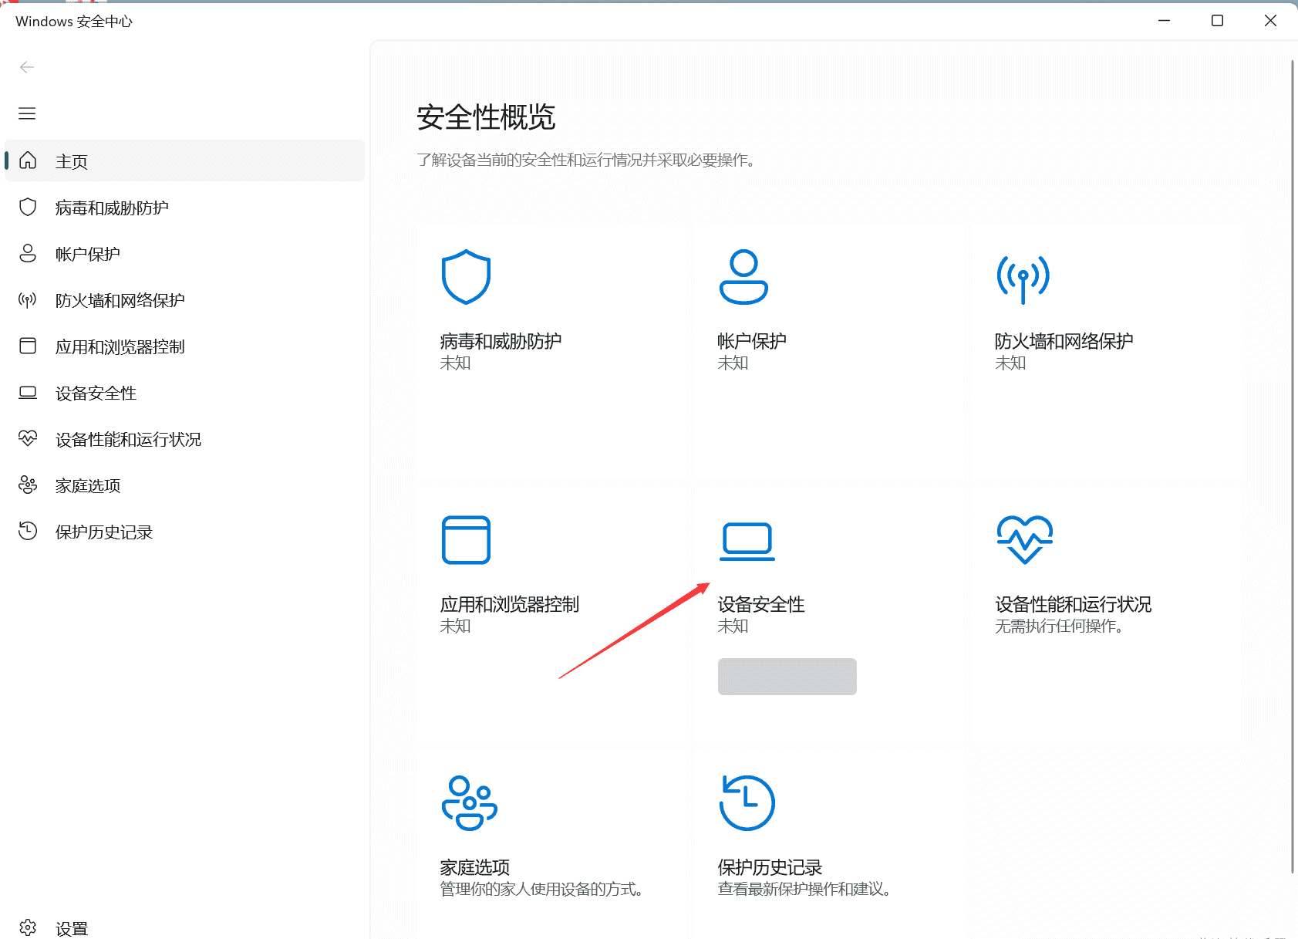Open the account protection person tile icon
1298x939 pixels.
point(743,277)
